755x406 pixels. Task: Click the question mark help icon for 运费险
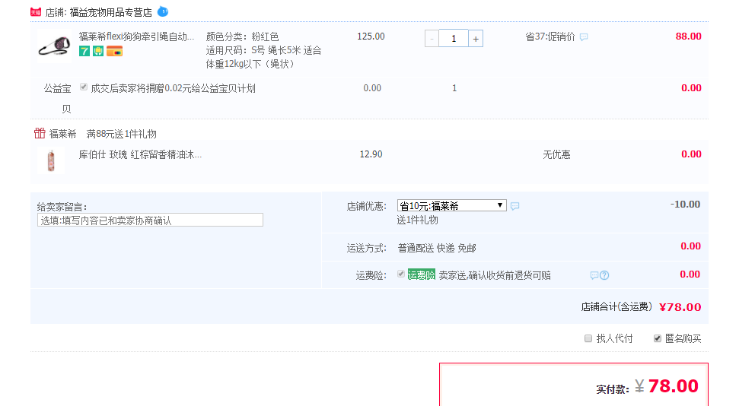coord(604,275)
